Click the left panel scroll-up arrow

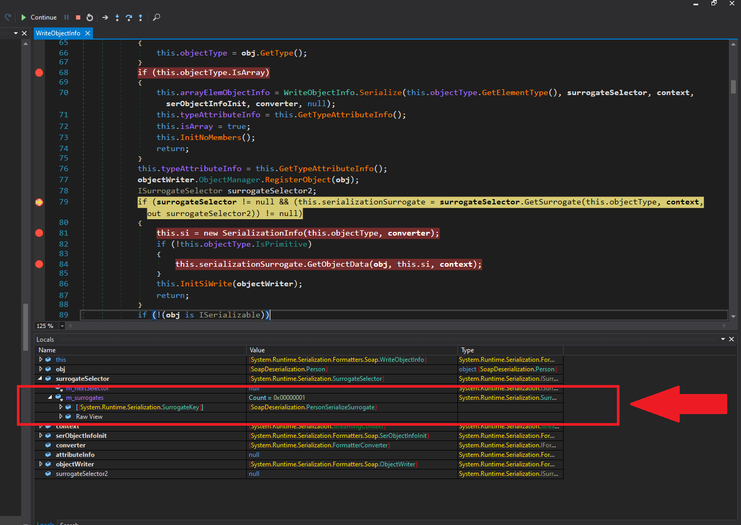pos(25,44)
